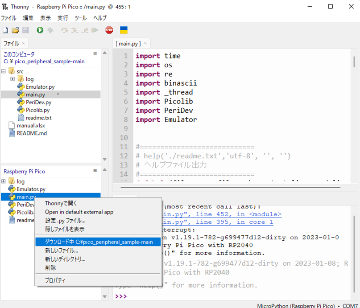
Task: Choose Thonnyで開く from context menu
Action: click(x=61, y=203)
